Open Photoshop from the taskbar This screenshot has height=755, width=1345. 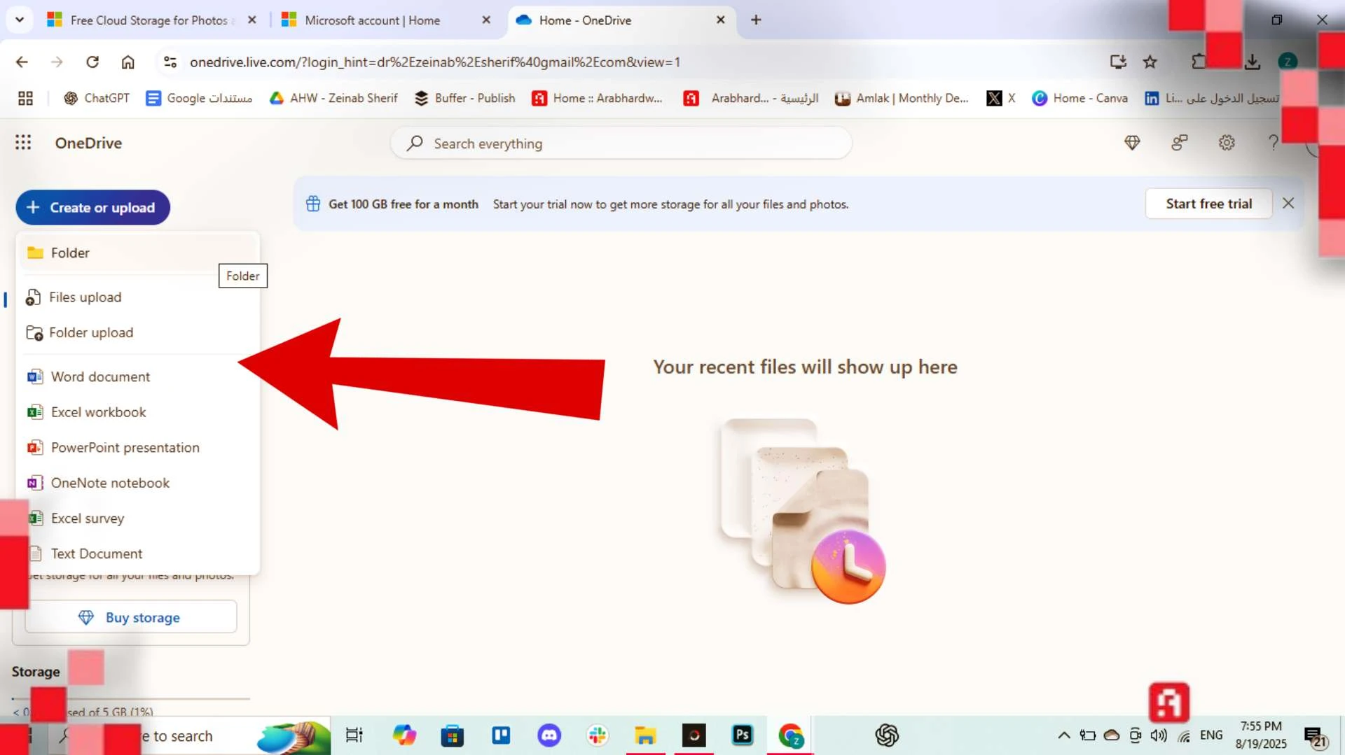point(742,735)
